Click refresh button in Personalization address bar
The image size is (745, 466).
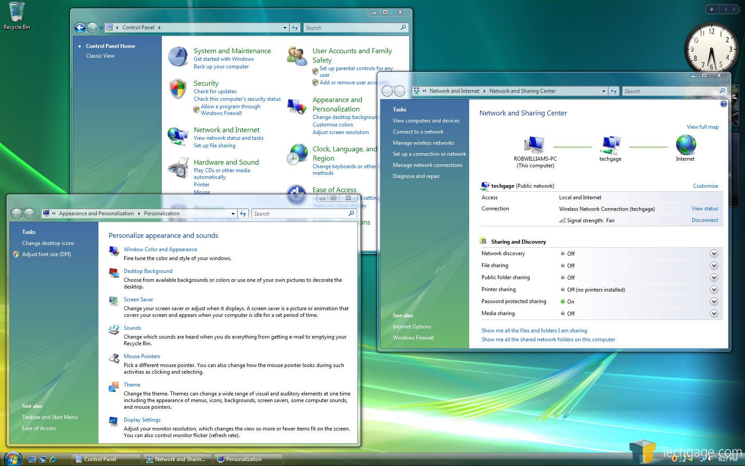pos(243,213)
